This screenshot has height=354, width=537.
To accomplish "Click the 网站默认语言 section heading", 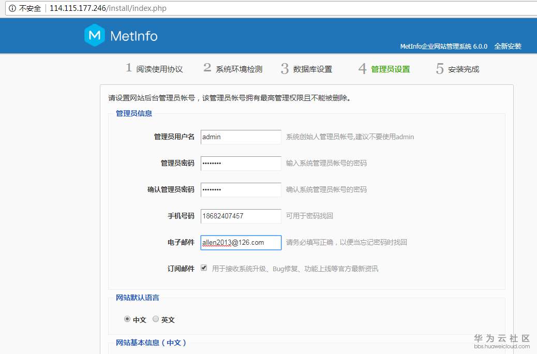I will (x=137, y=298).
